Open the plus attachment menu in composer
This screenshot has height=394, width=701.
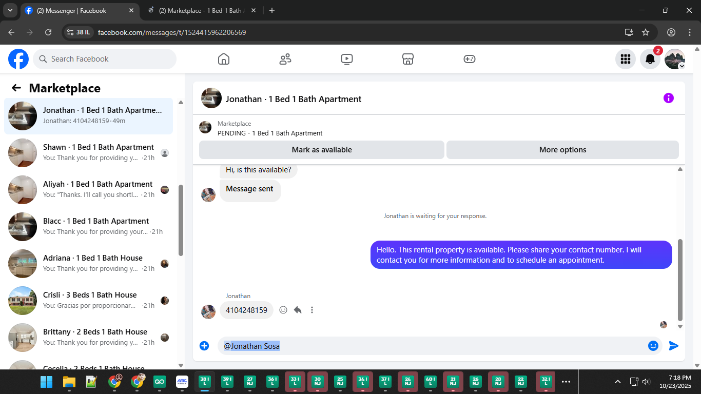point(204,346)
